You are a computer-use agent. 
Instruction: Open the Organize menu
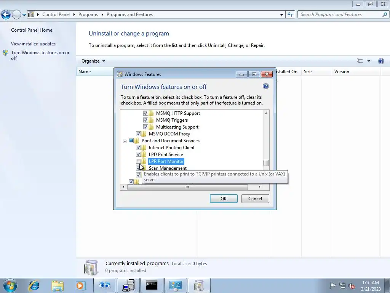pos(93,61)
